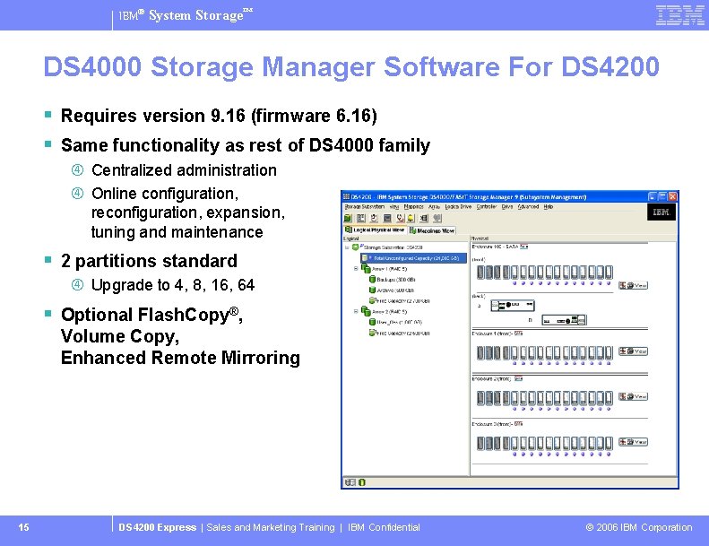Select the first drive slot in Enclosure 2
Image resolution: width=709 pixels, height=546 pixels.
480,398
